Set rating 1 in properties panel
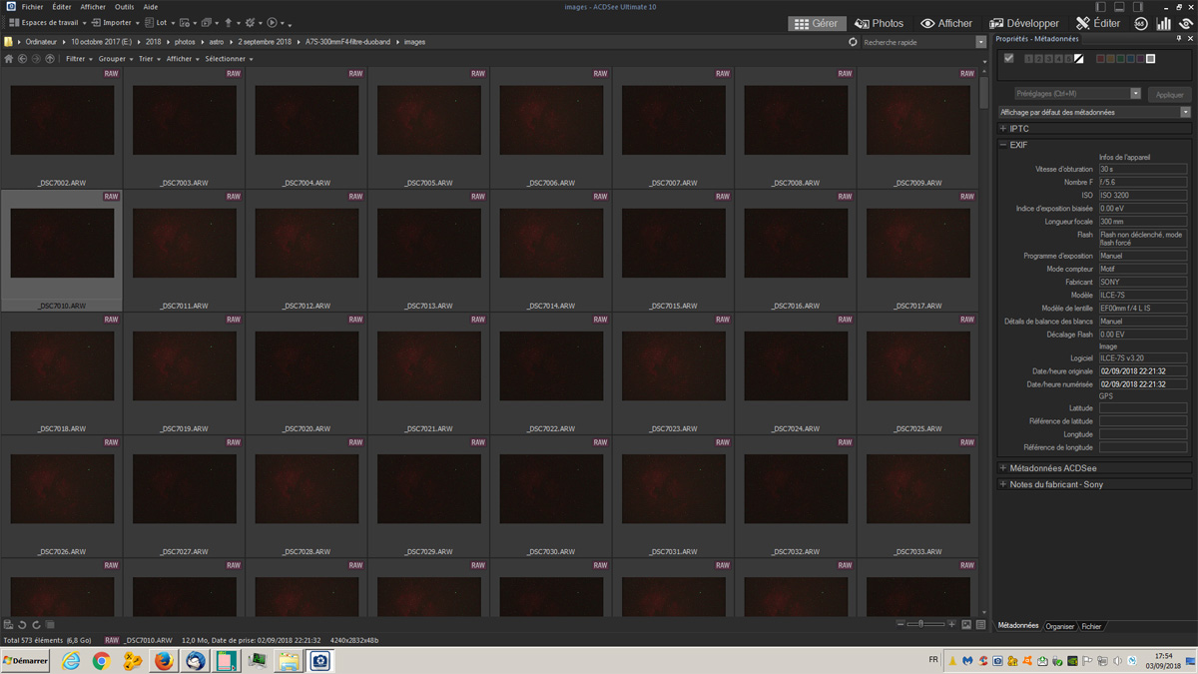Screen dimensions: 1198x674 1029,59
